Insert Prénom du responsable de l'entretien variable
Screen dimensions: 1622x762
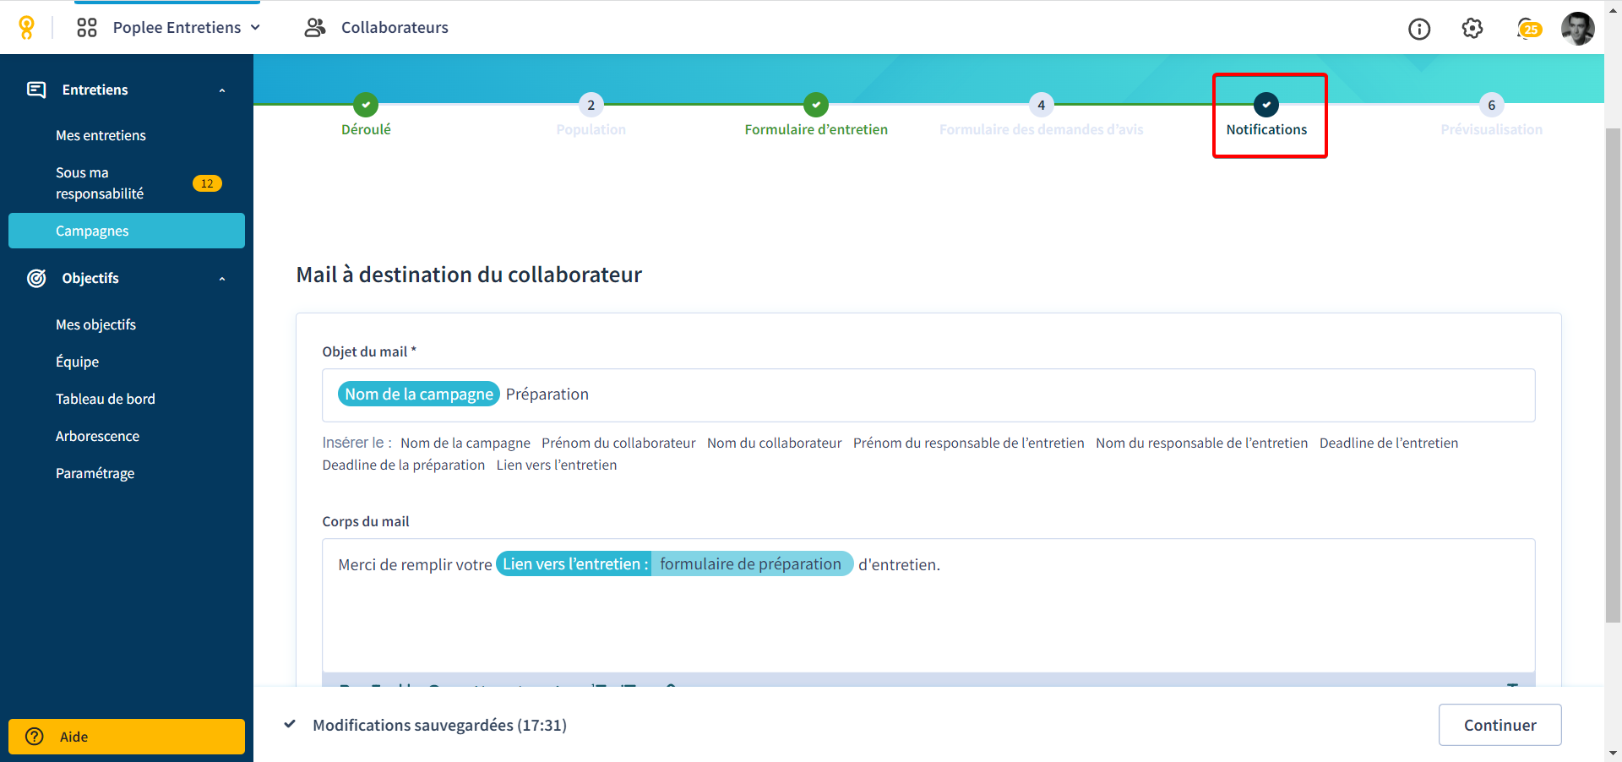coord(969,443)
